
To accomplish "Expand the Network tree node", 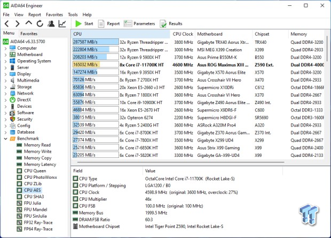I will 6,94.
